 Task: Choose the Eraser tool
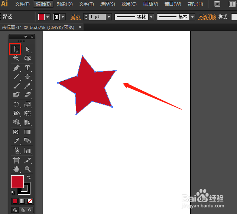27,95
